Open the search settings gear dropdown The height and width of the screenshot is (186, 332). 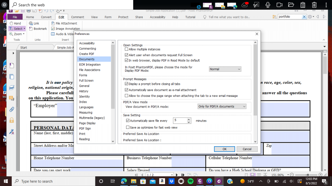point(311,17)
